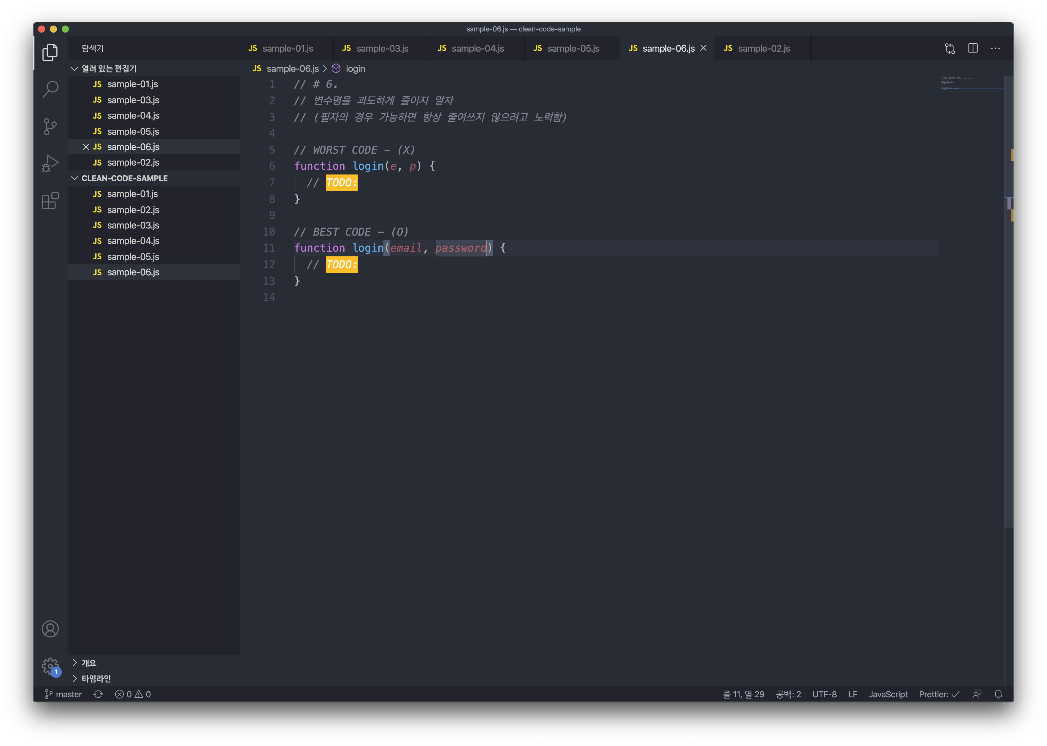Open Run and Debug view
This screenshot has width=1047, height=746.
pos(50,163)
